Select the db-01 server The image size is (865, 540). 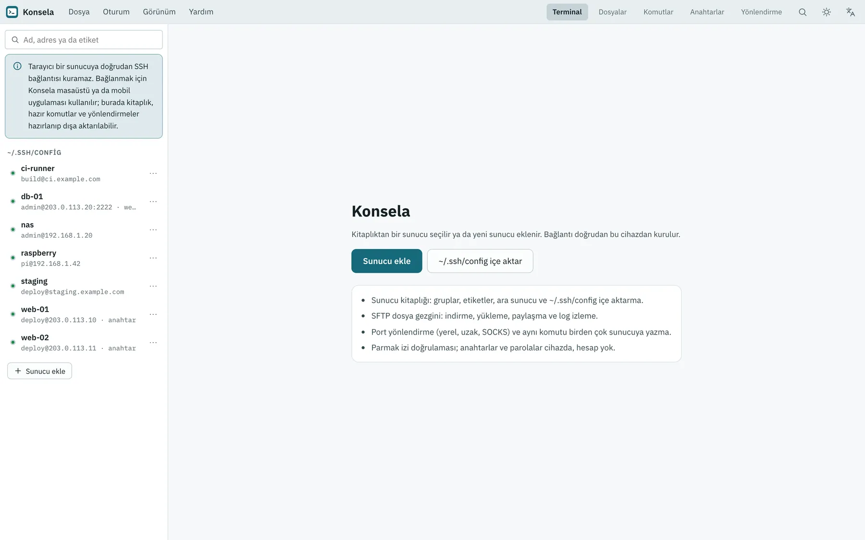point(84,202)
